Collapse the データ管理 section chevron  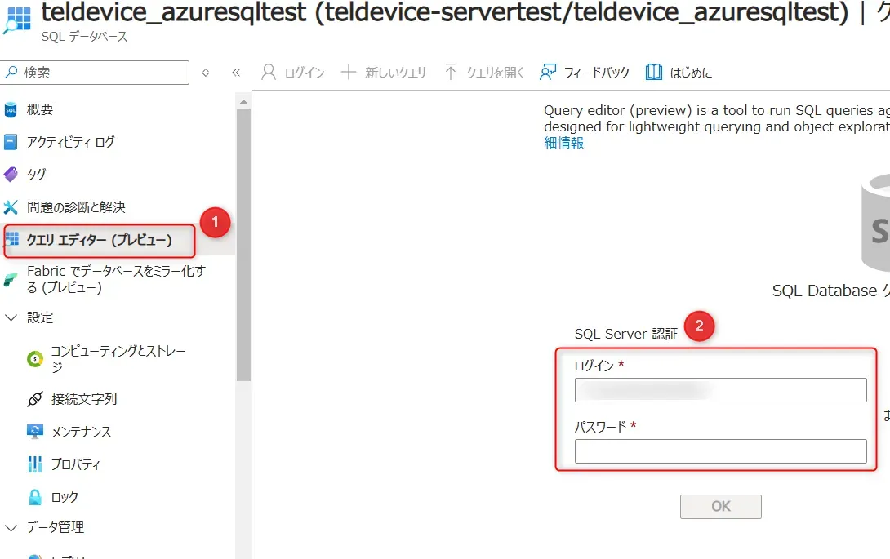click(11, 527)
